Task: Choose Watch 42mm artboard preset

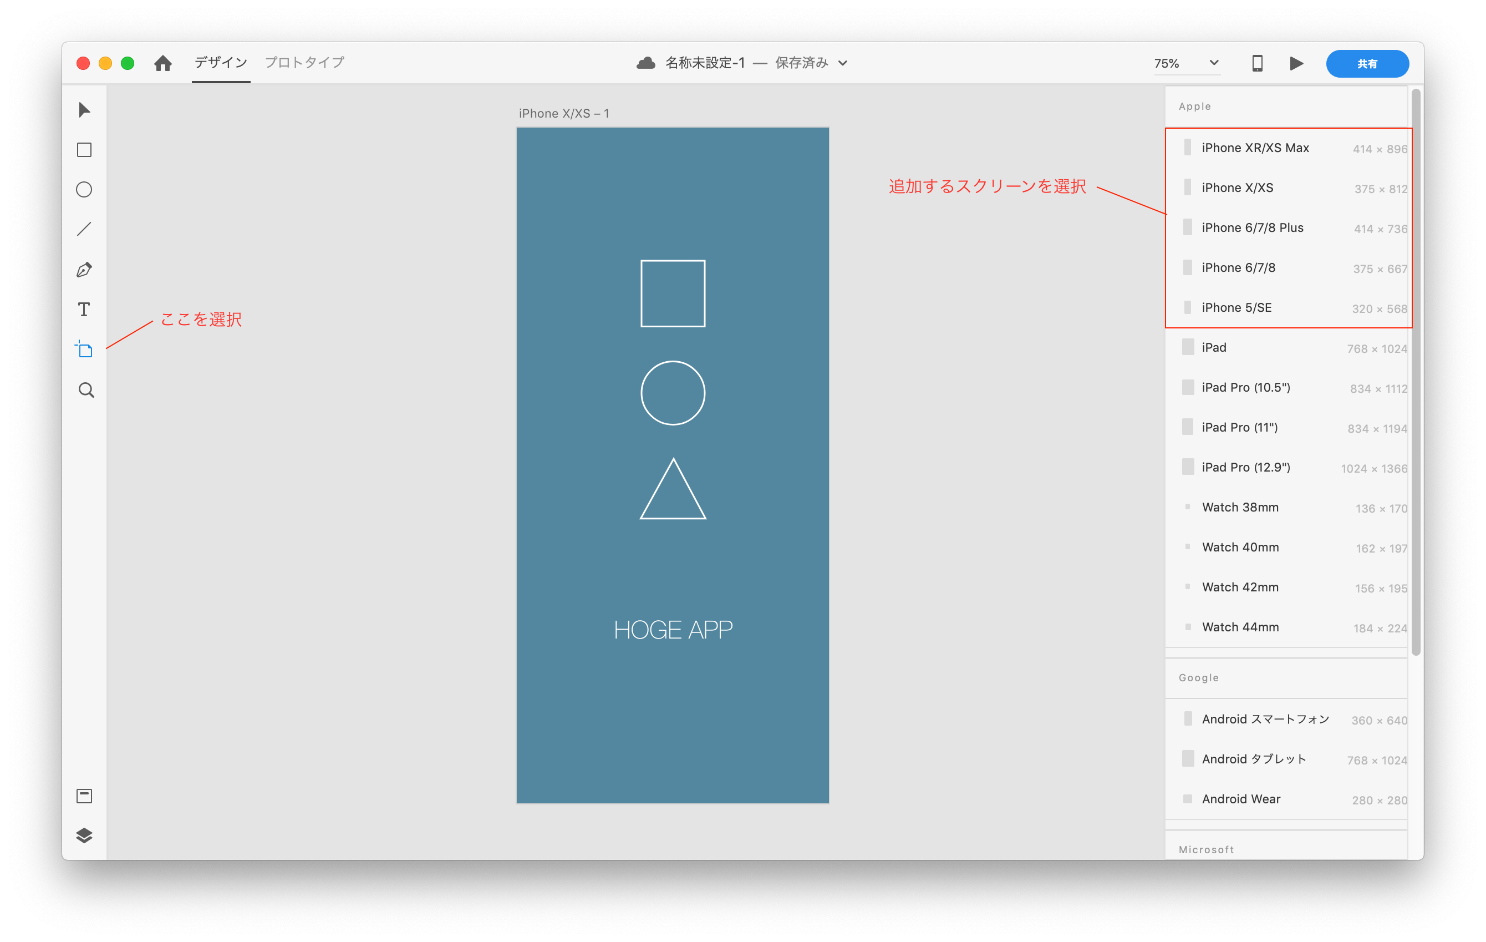Action: coord(1287,587)
